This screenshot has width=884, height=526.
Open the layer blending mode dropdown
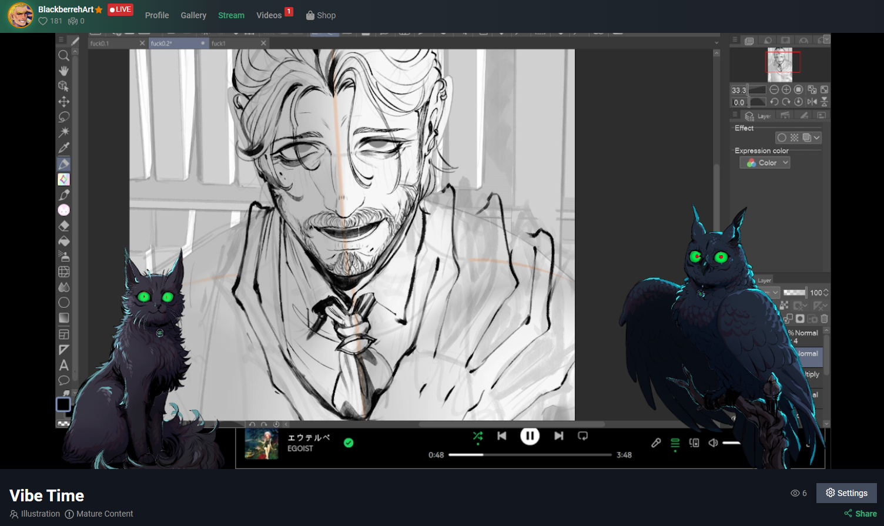775,293
